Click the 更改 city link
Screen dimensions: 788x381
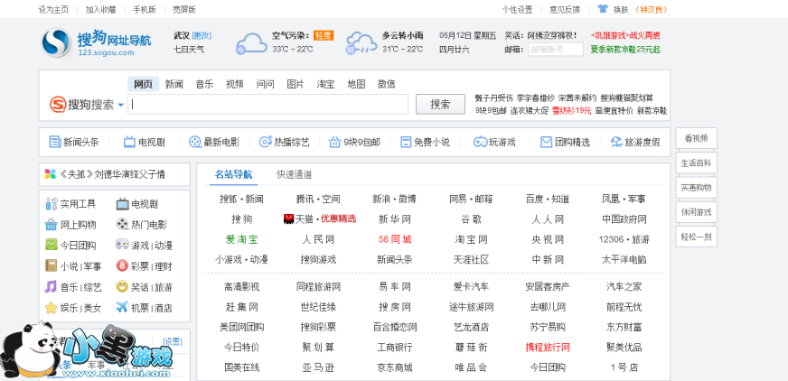tap(202, 35)
